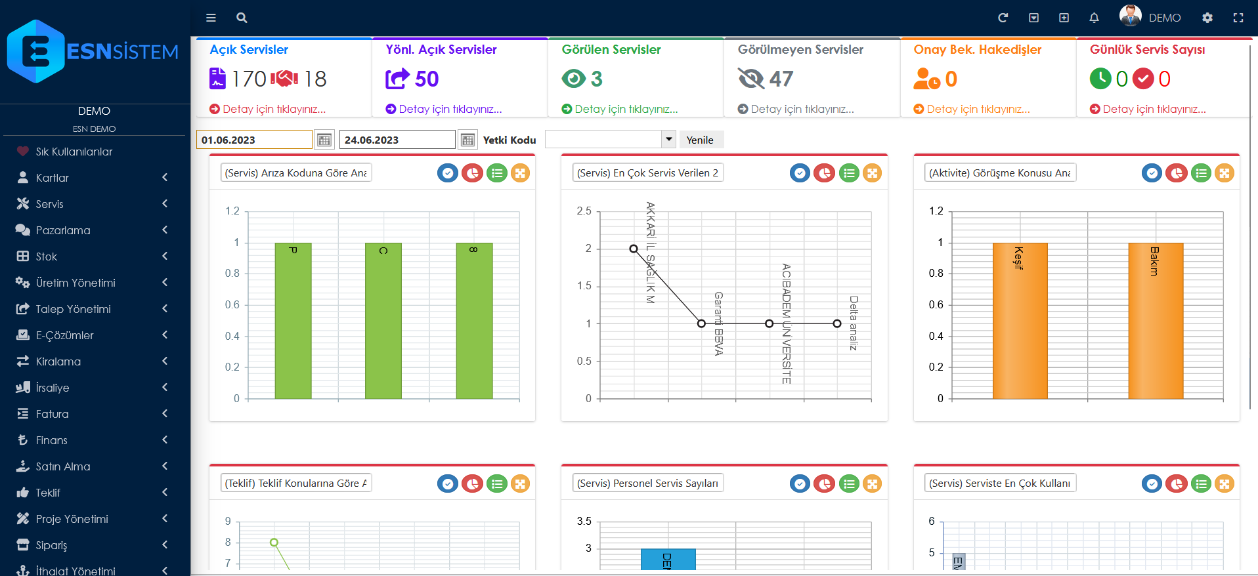1258x576 pixels.
Task: Click the ESN Sistem logo
Action: [x=93, y=51]
